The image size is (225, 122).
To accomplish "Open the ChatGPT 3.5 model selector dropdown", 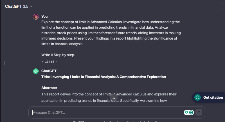I will (x=19, y=6).
